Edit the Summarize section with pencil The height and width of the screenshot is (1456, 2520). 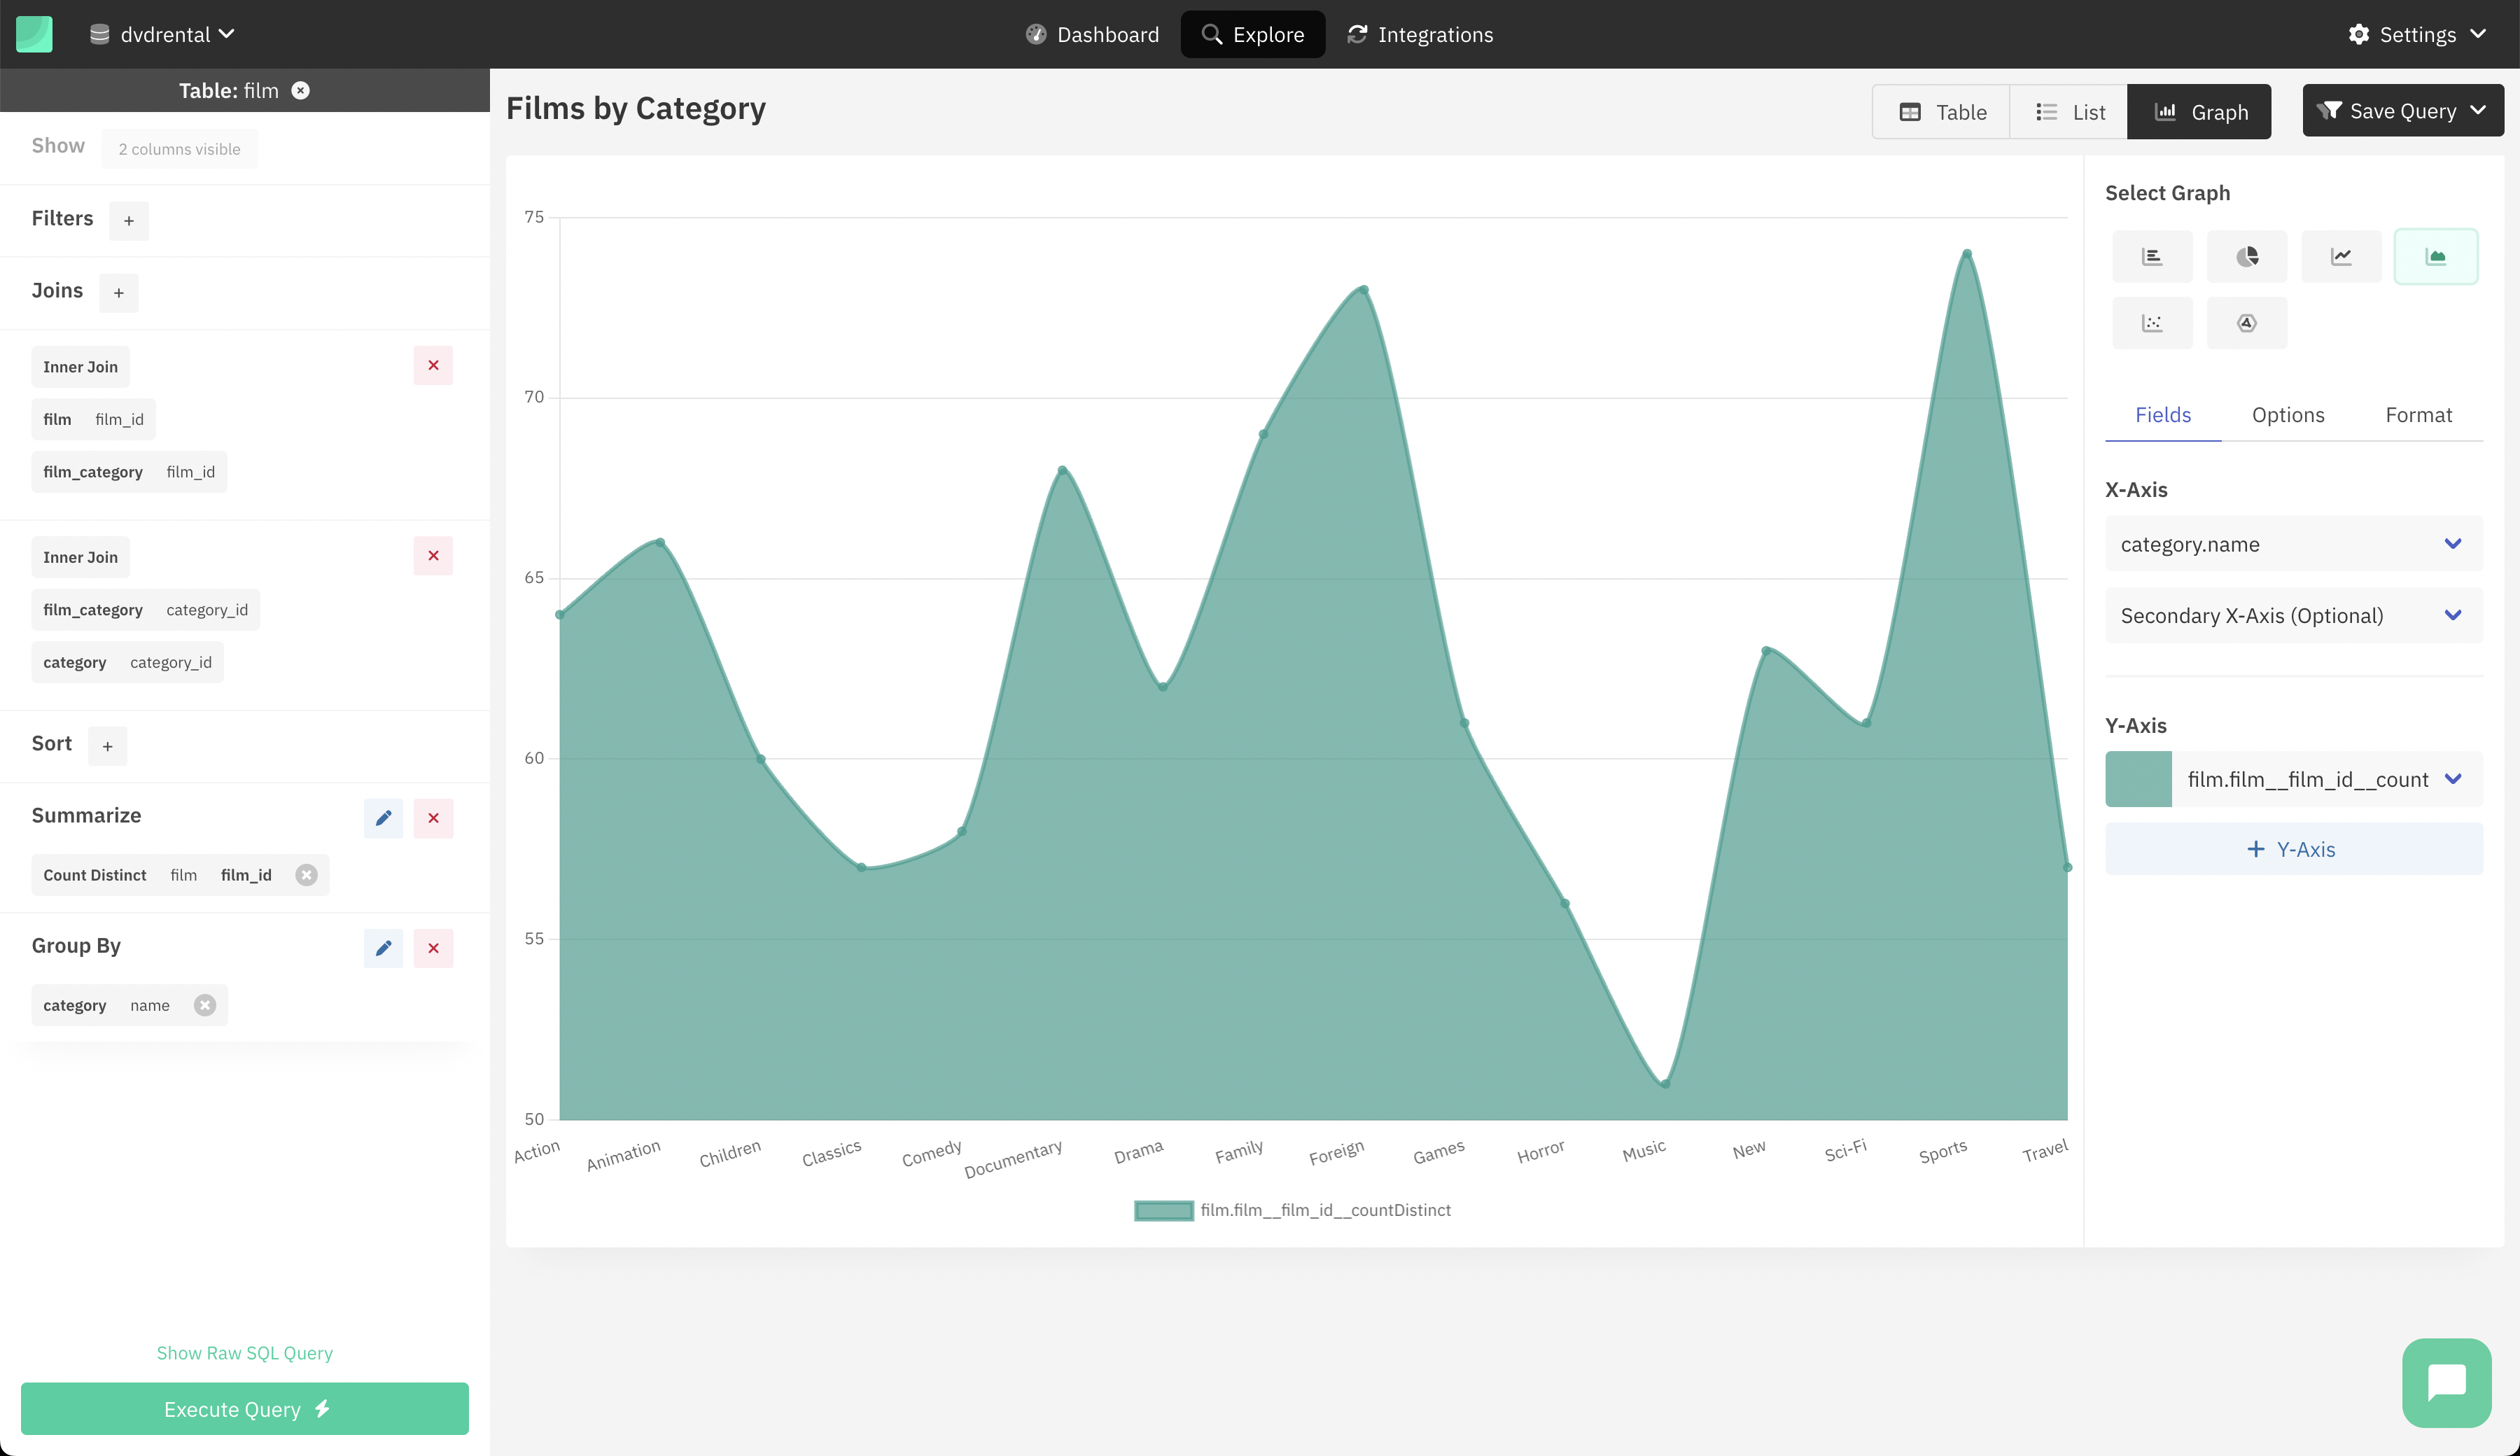(383, 818)
